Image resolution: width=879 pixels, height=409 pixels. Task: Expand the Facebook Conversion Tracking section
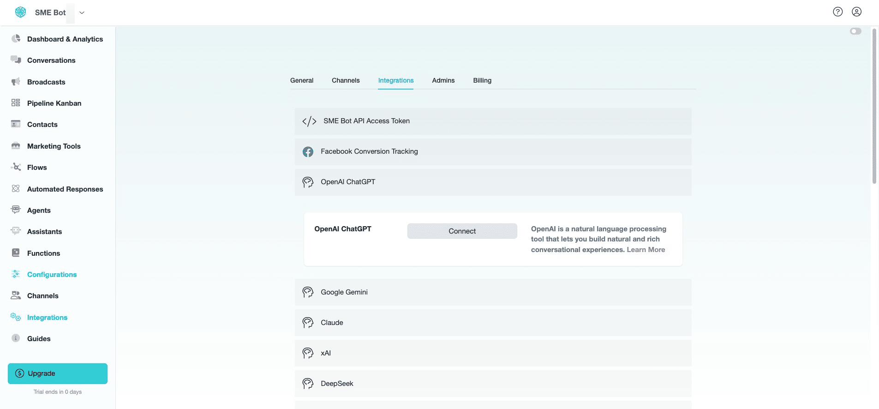(493, 152)
